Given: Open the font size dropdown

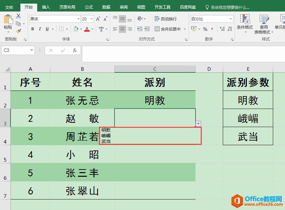Looking at the screenshot, I should (91, 19).
